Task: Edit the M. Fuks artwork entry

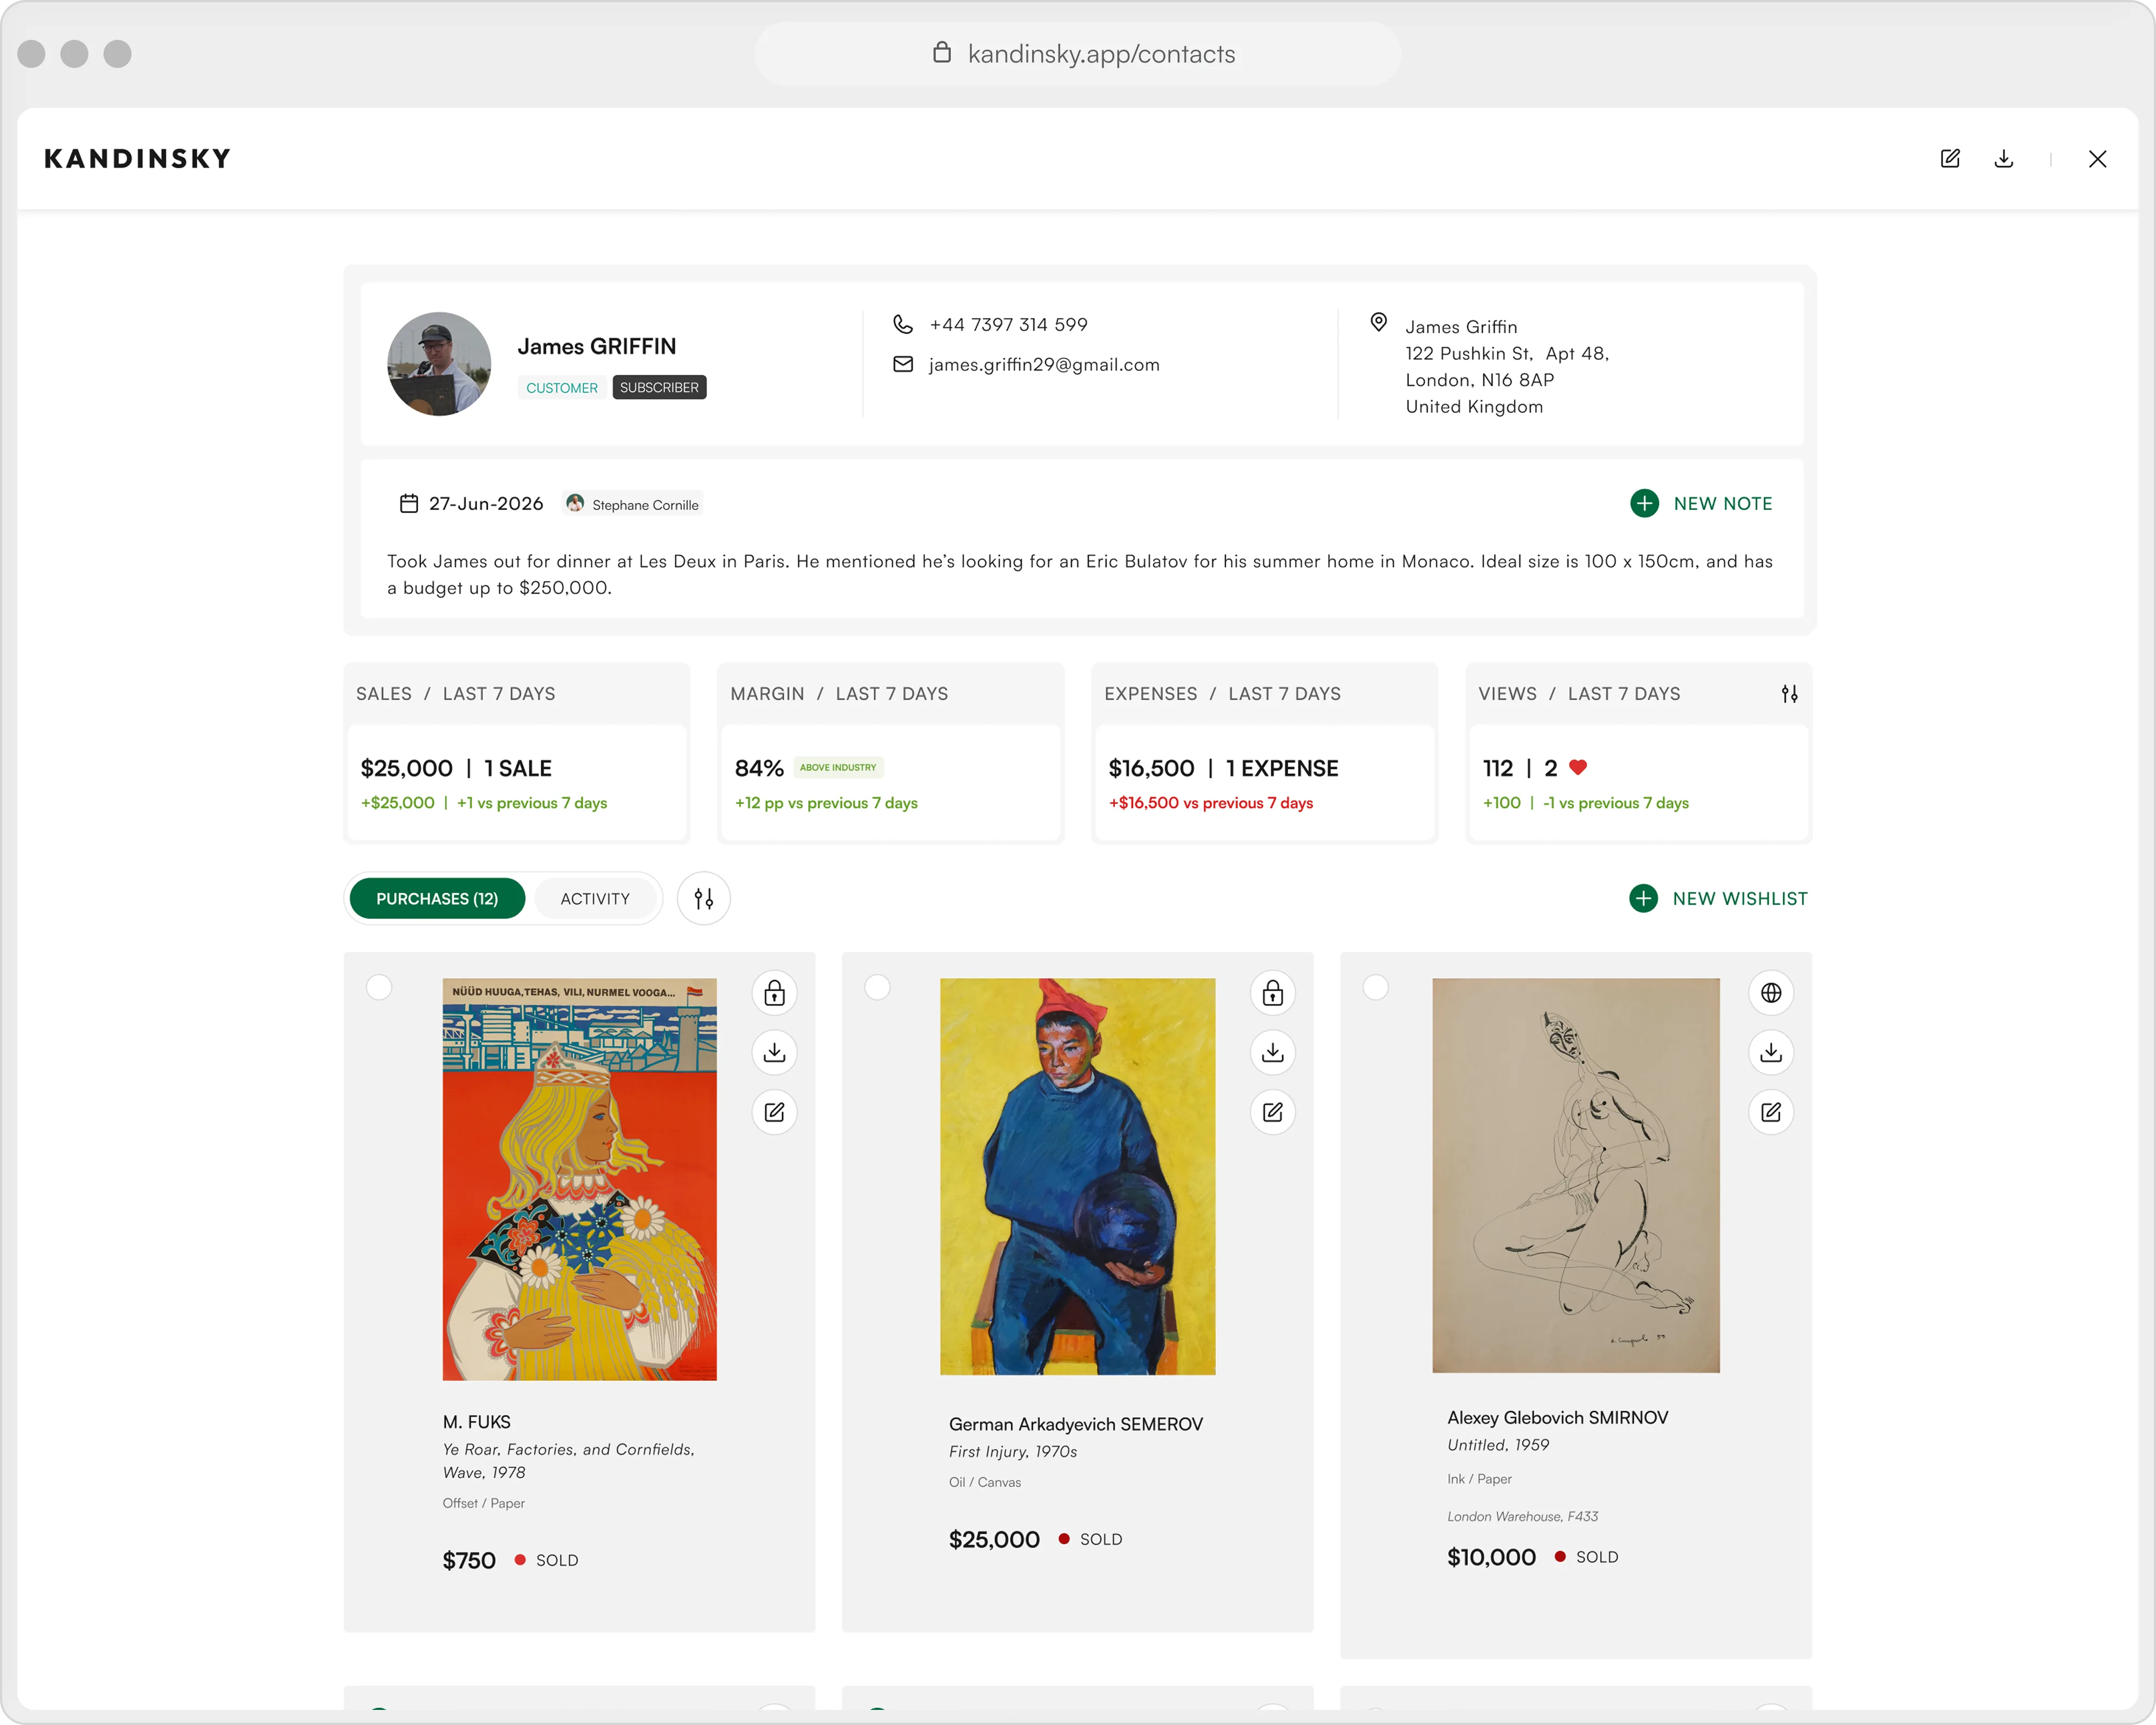Action: (774, 1112)
